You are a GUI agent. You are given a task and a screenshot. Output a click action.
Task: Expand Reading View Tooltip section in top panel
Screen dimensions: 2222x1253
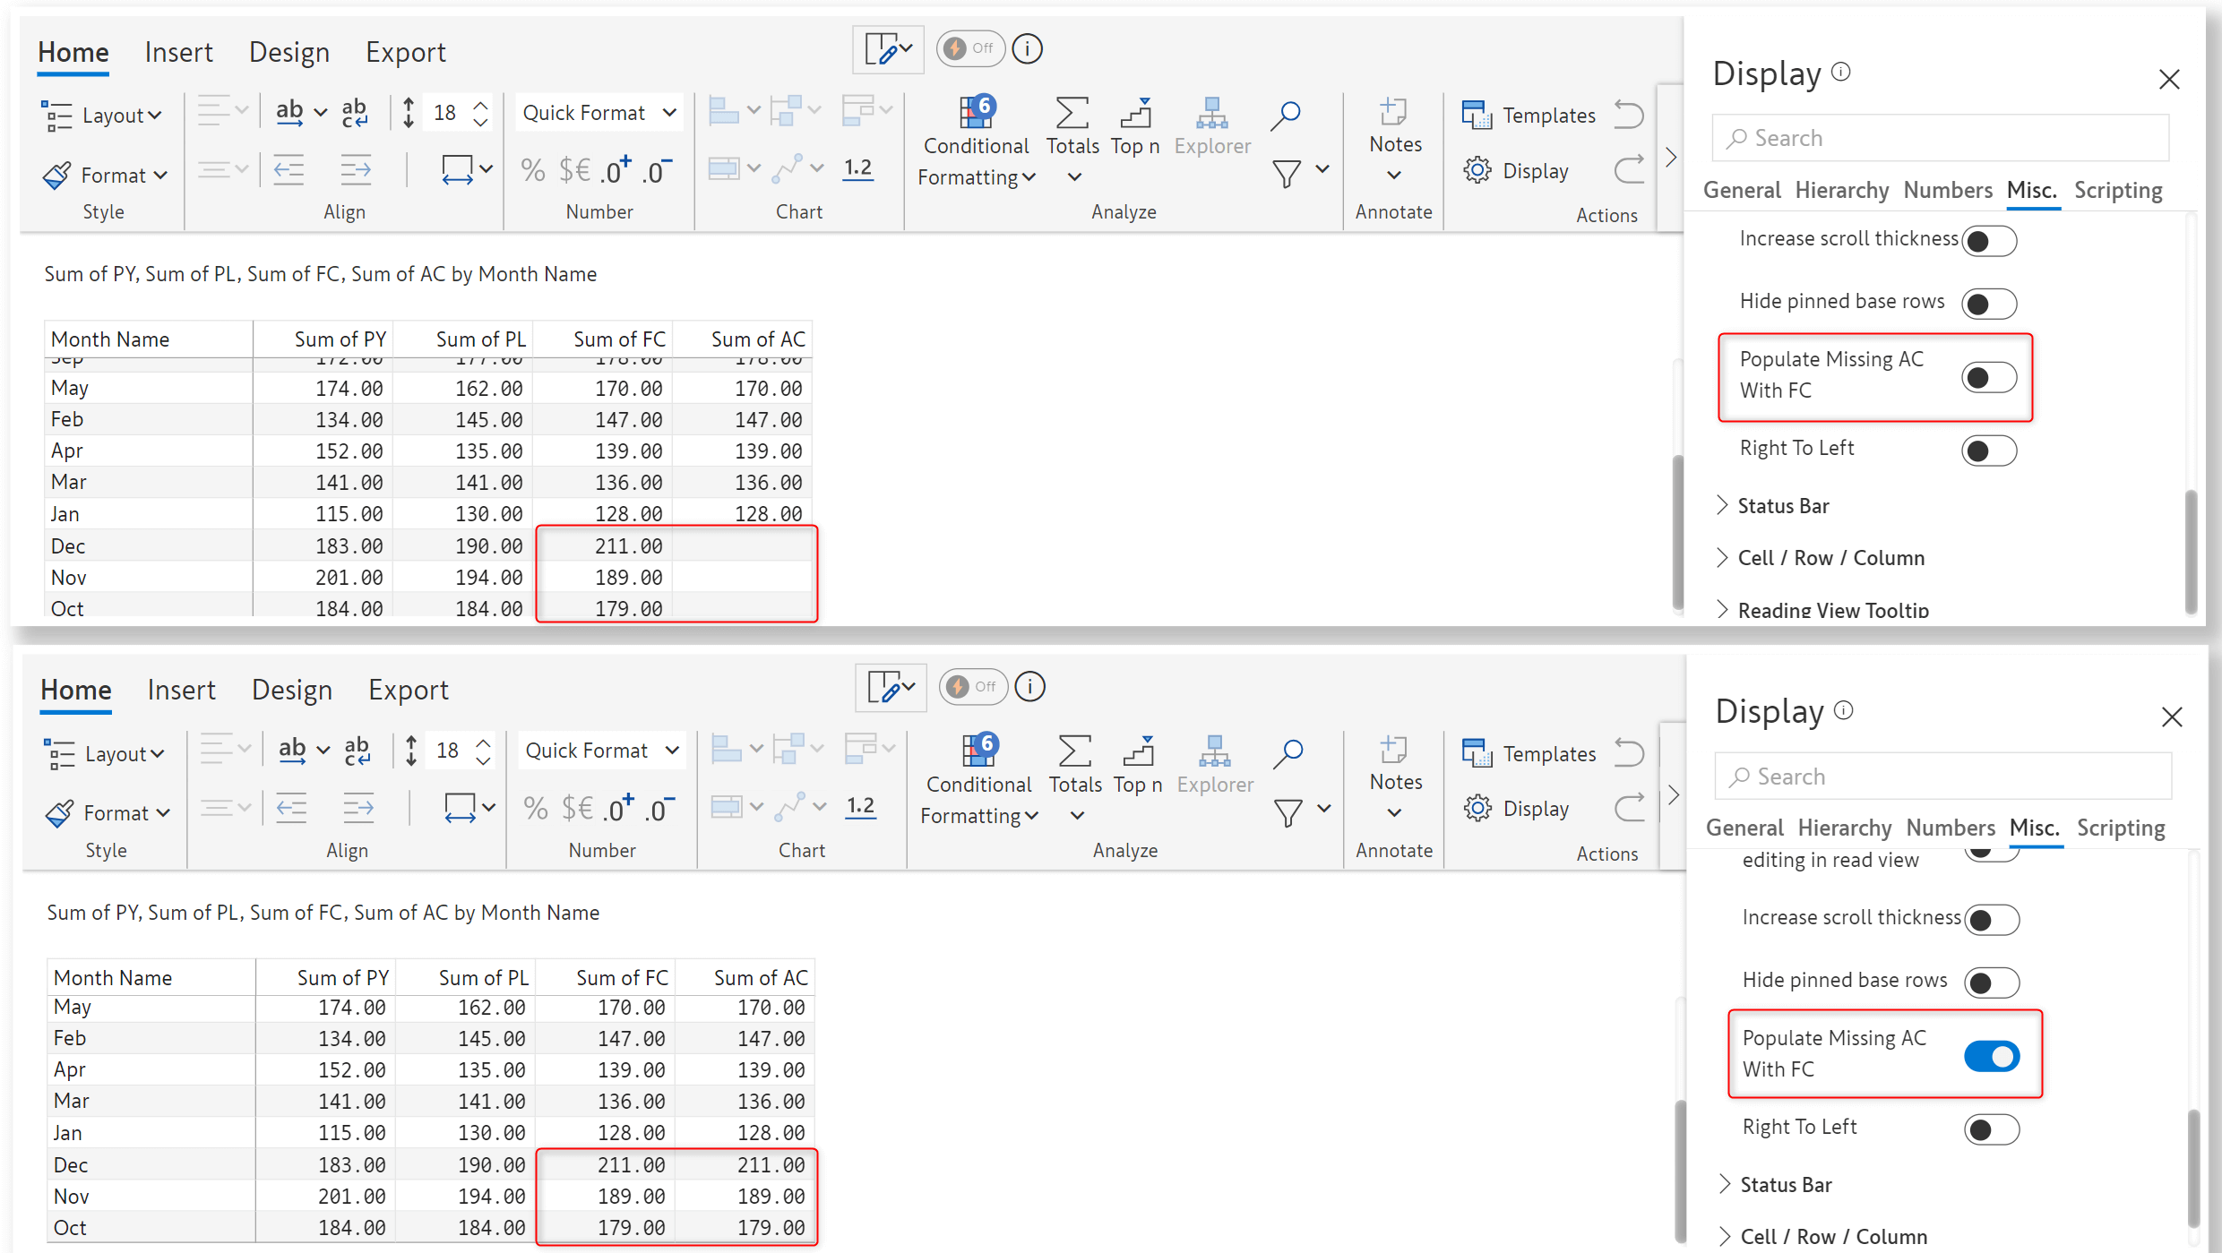point(1822,609)
